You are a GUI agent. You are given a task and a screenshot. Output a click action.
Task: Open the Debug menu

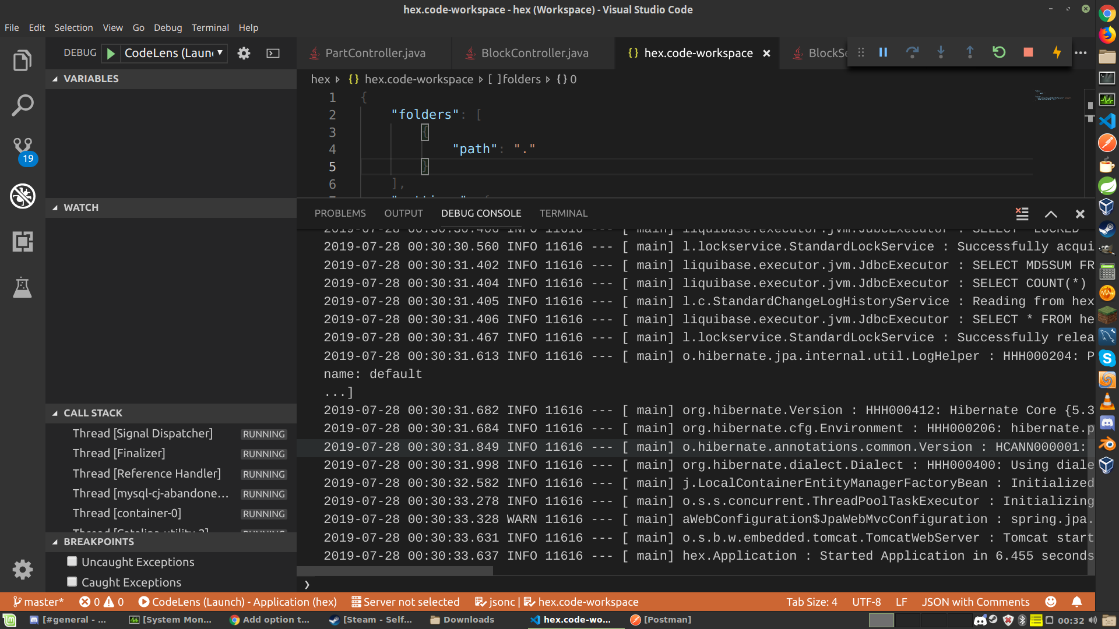pos(167,27)
